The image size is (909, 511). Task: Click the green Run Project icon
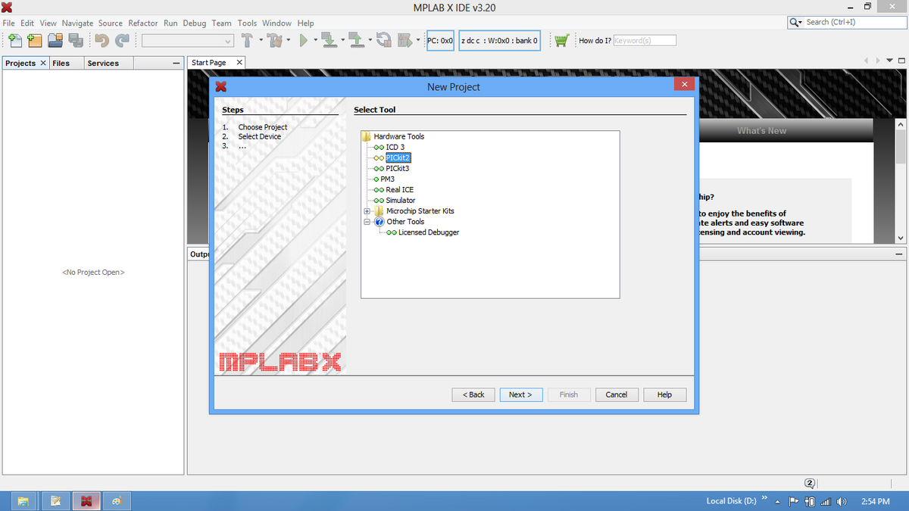click(x=304, y=40)
